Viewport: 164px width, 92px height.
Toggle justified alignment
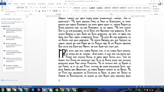[55, 11]
